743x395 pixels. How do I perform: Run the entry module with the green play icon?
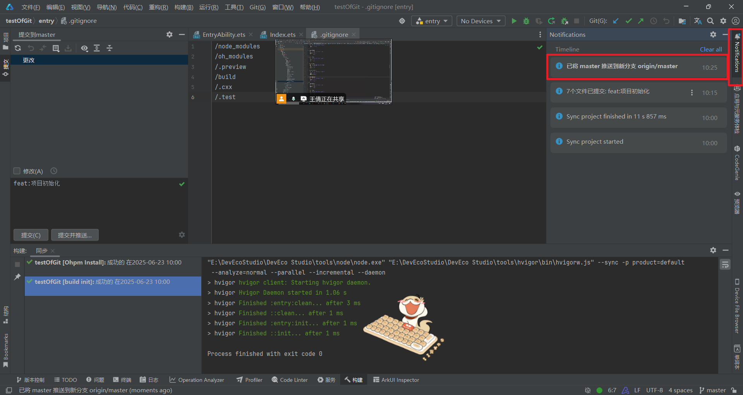(x=514, y=21)
